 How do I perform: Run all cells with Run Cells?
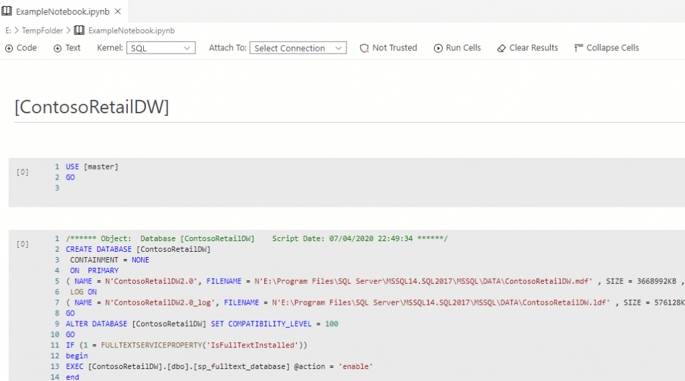click(x=458, y=48)
